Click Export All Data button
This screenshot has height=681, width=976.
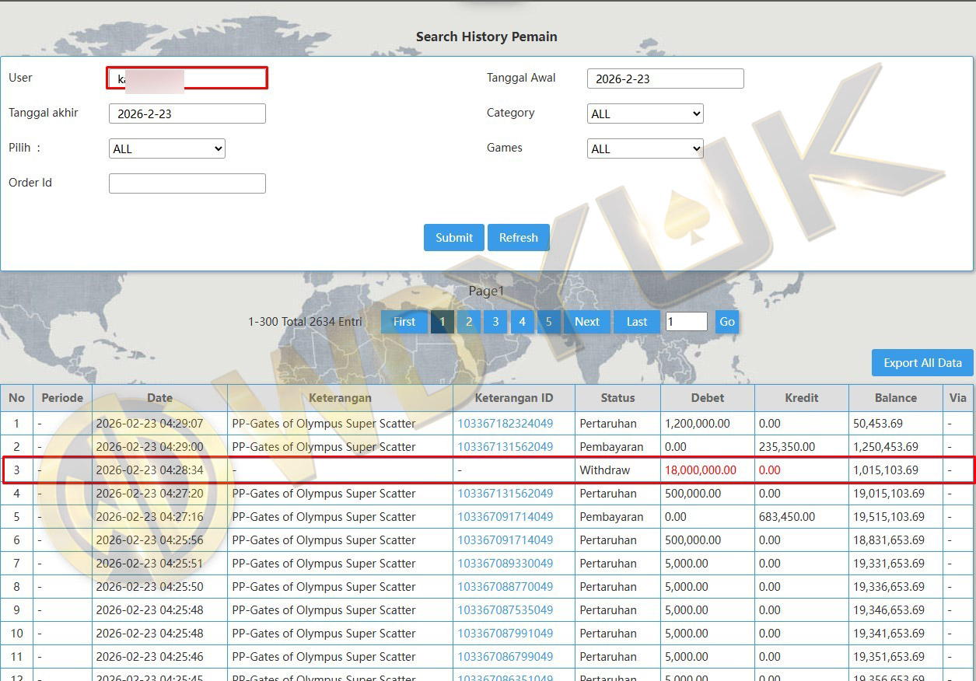(x=922, y=363)
